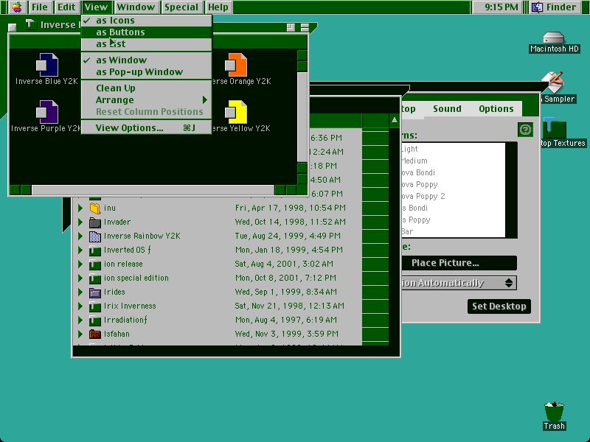Click the Finder application menu icon
This screenshot has height=442, width=590.
click(538, 7)
